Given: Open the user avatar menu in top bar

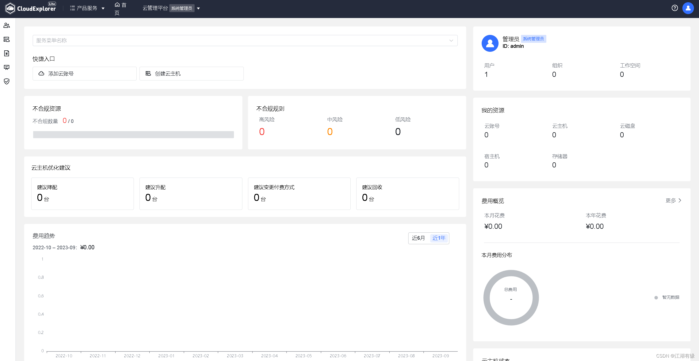Looking at the screenshot, I should click(x=688, y=8).
